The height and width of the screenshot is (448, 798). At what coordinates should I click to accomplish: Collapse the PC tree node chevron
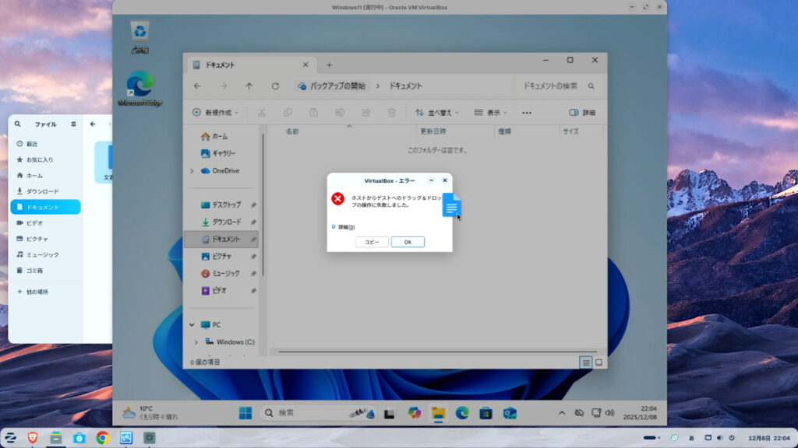point(192,324)
